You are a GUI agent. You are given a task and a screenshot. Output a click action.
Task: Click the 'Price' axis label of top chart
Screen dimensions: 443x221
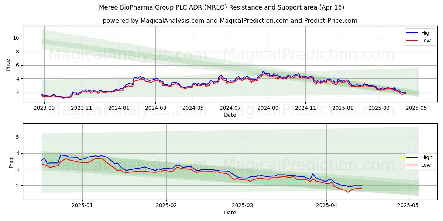(8, 65)
